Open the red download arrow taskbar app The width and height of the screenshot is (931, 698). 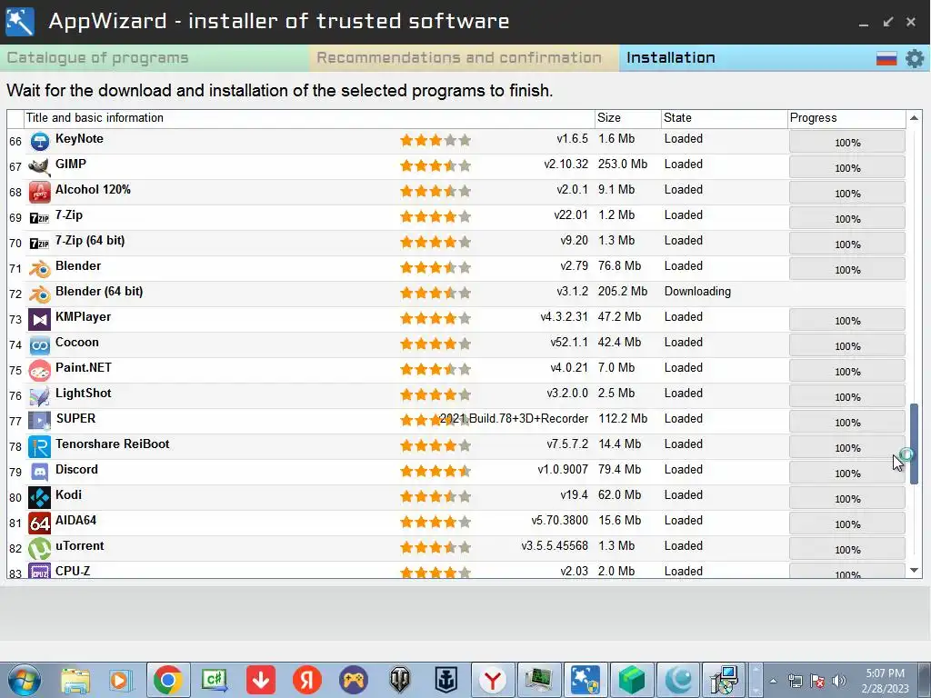pyautogui.click(x=261, y=680)
